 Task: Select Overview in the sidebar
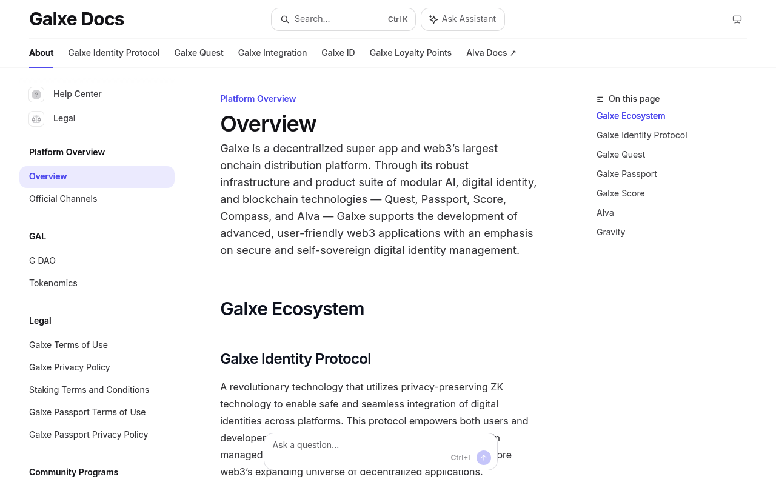click(97, 177)
